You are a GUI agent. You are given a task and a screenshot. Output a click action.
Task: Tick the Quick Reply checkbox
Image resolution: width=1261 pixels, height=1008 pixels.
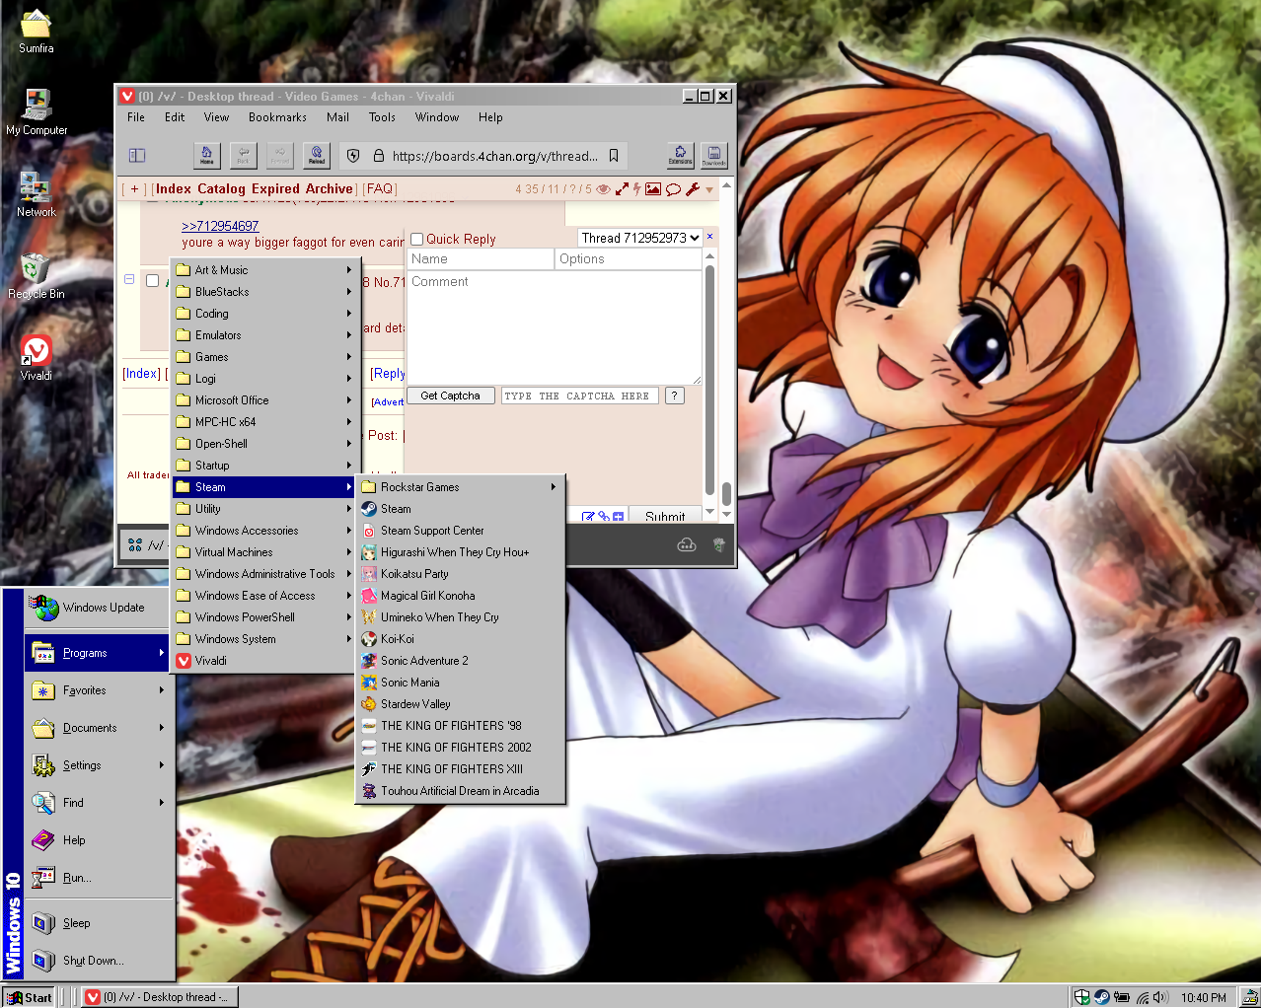pyautogui.click(x=416, y=239)
